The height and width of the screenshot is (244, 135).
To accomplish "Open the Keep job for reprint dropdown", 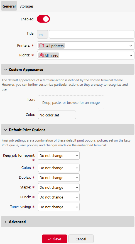I will point(59,156).
